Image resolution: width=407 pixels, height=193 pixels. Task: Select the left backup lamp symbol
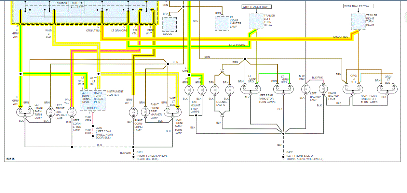pos(305,89)
